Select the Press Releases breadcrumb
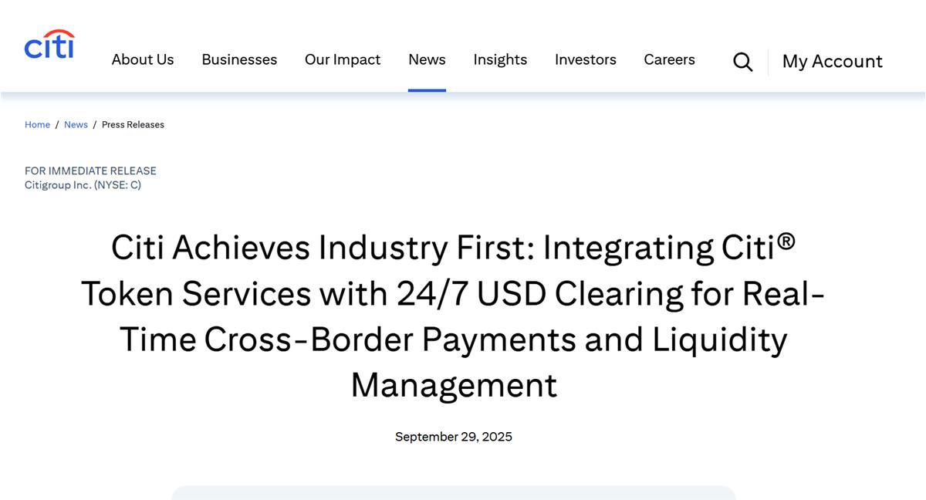926x500 pixels. coord(133,125)
